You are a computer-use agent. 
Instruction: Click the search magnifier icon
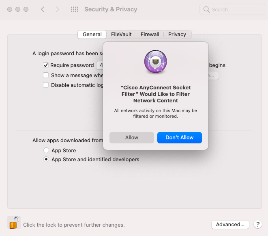(x=207, y=9)
